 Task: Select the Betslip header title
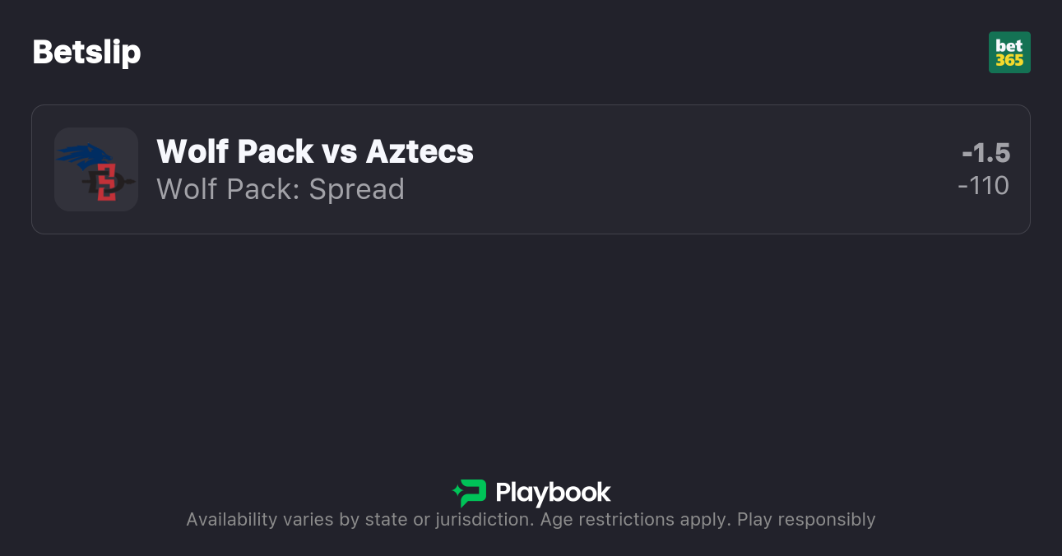point(86,51)
